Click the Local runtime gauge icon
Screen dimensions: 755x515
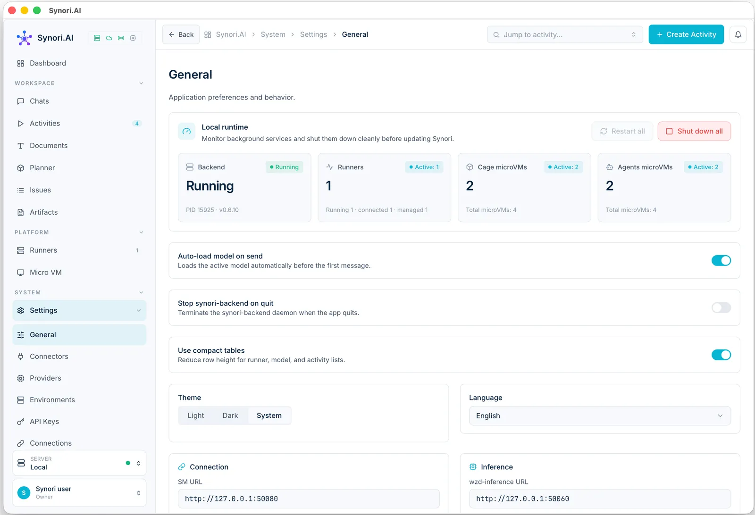tap(186, 132)
